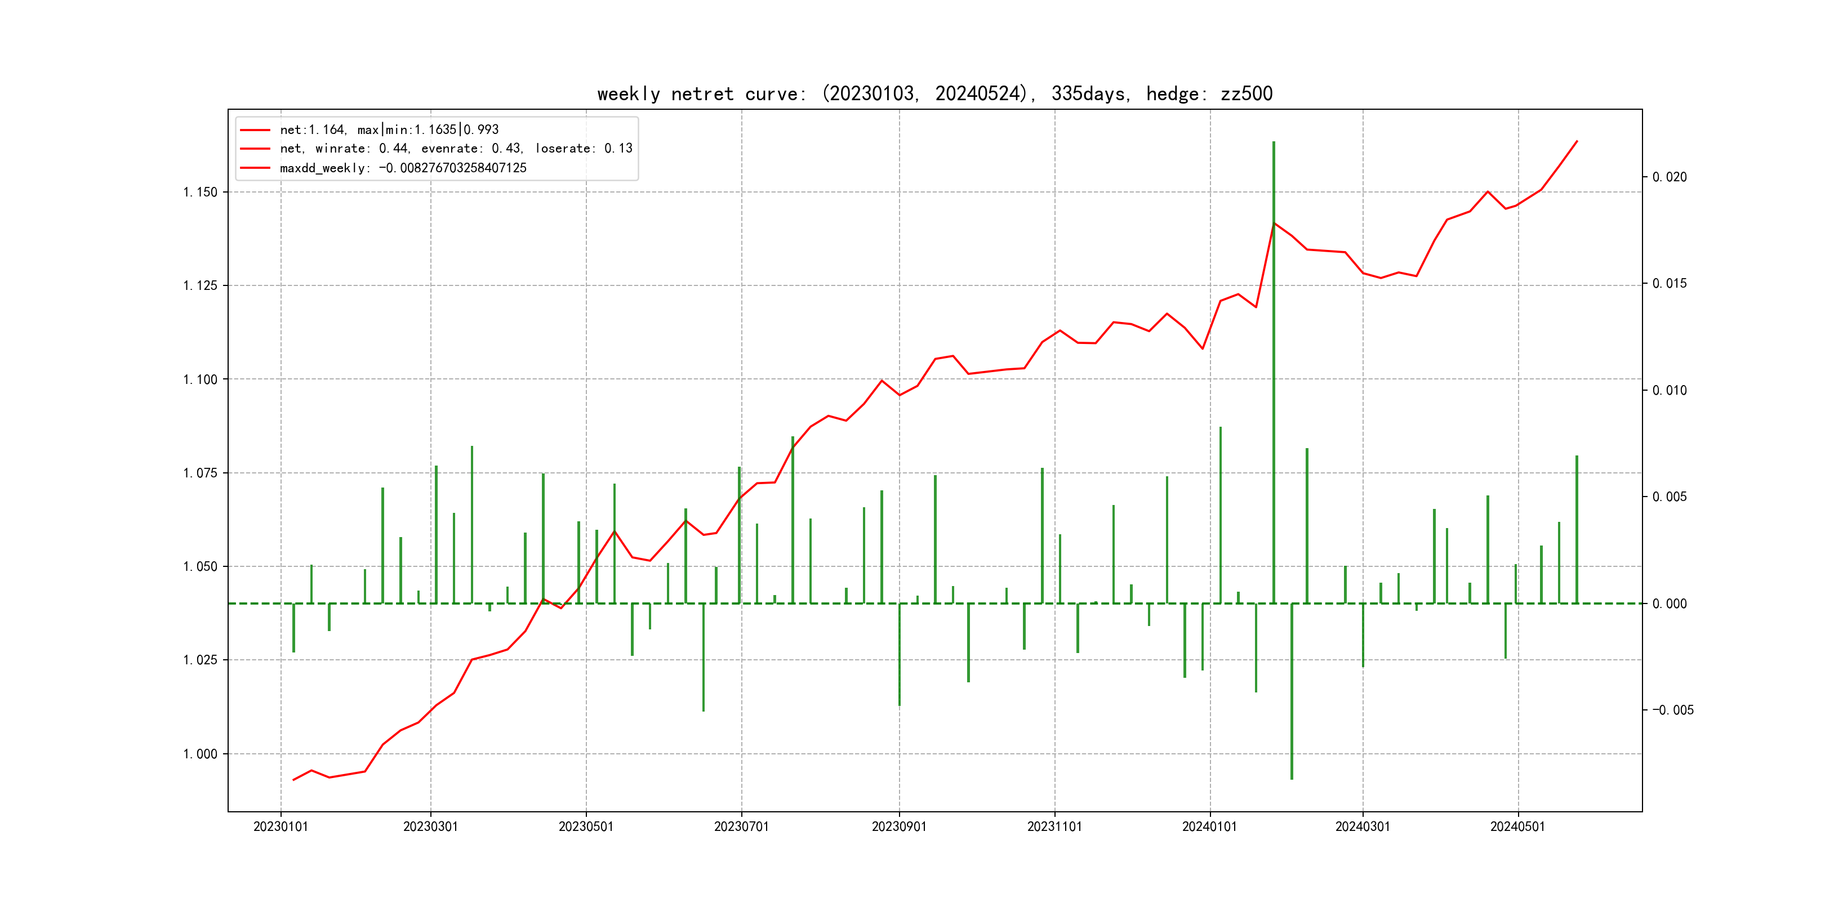Click the 20230701 x-axis label
This screenshot has height=912, width=1825.
741,826
